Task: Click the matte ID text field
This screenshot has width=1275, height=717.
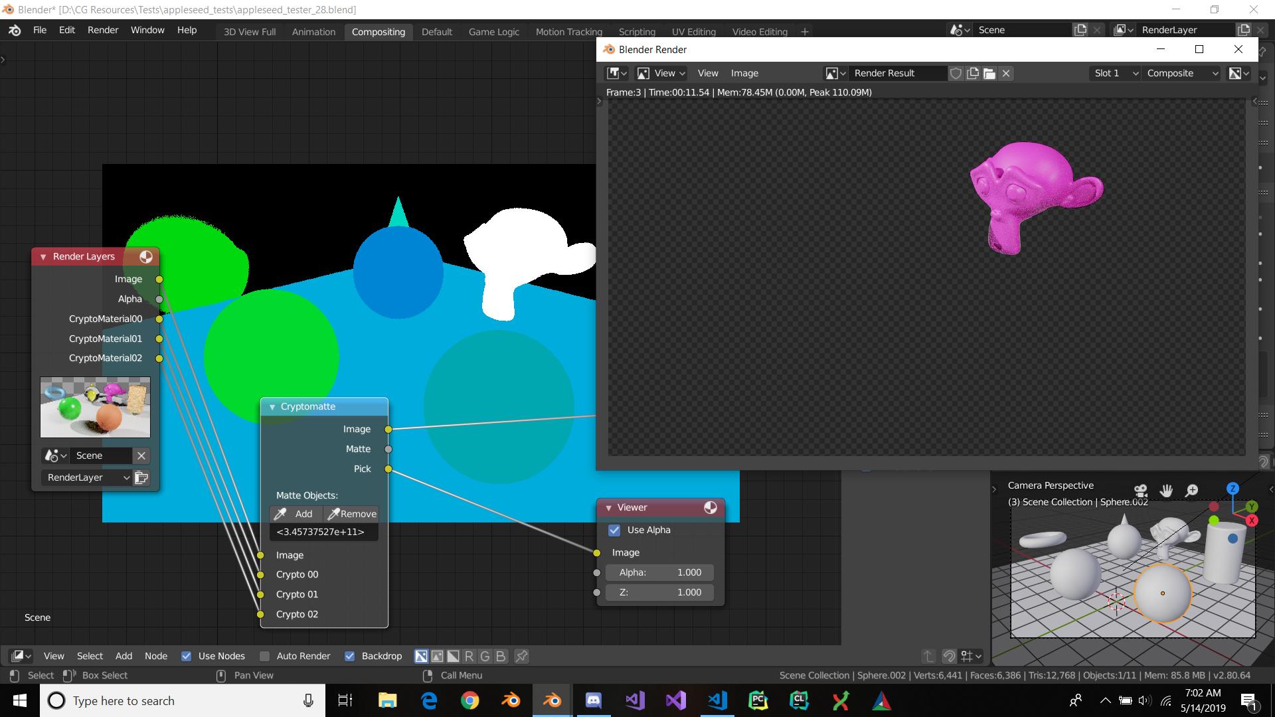Action: [x=324, y=532]
